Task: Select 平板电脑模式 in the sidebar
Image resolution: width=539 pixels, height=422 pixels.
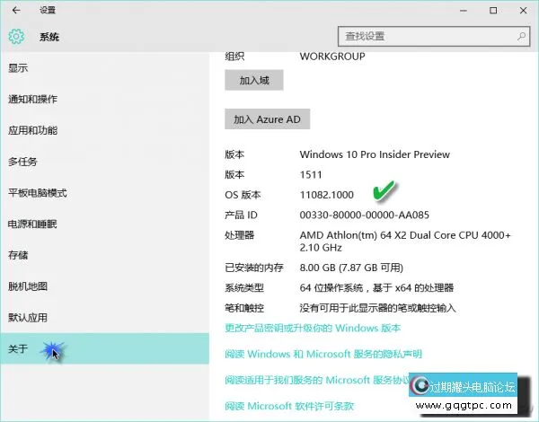Action: pos(38,193)
